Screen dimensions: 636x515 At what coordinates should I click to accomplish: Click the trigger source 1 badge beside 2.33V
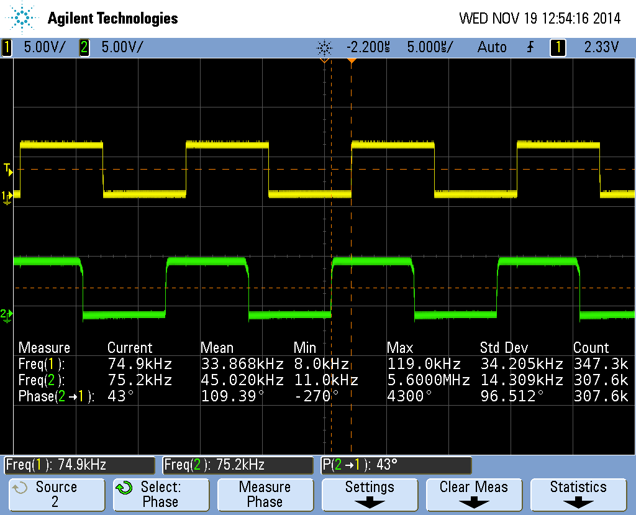coord(558,47)
